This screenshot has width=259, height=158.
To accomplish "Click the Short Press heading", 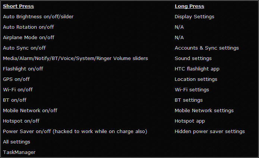I will pyautogui.click(x=18, y=6).
